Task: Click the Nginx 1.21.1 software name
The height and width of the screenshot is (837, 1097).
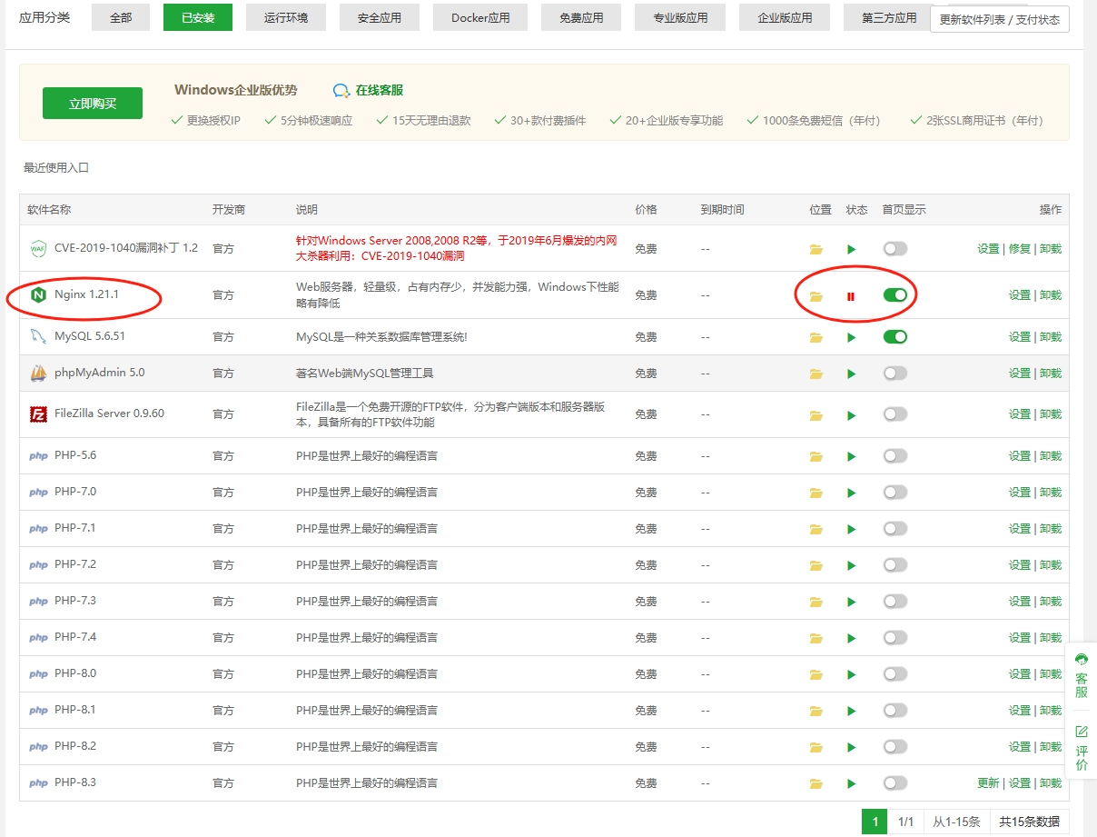Action: pos(86,295)
